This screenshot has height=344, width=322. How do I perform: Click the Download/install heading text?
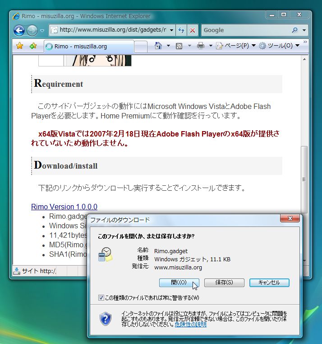point(66,165)
